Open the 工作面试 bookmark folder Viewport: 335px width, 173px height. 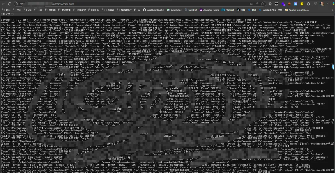[108, 10]
